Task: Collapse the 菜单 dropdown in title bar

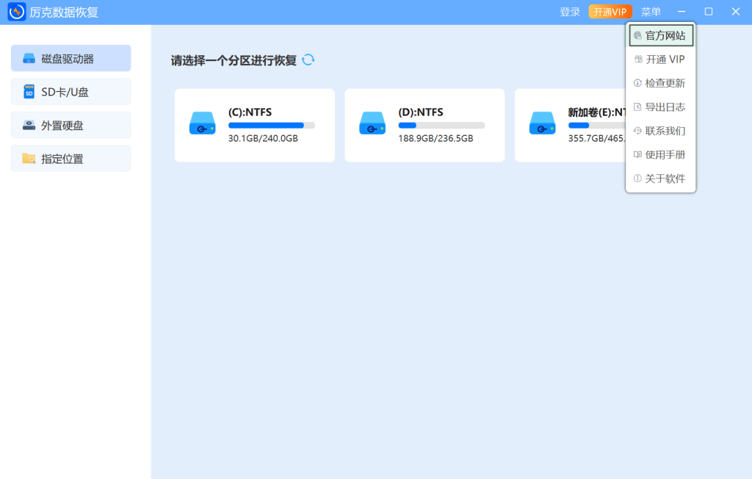Action: [x=651, y=12]
